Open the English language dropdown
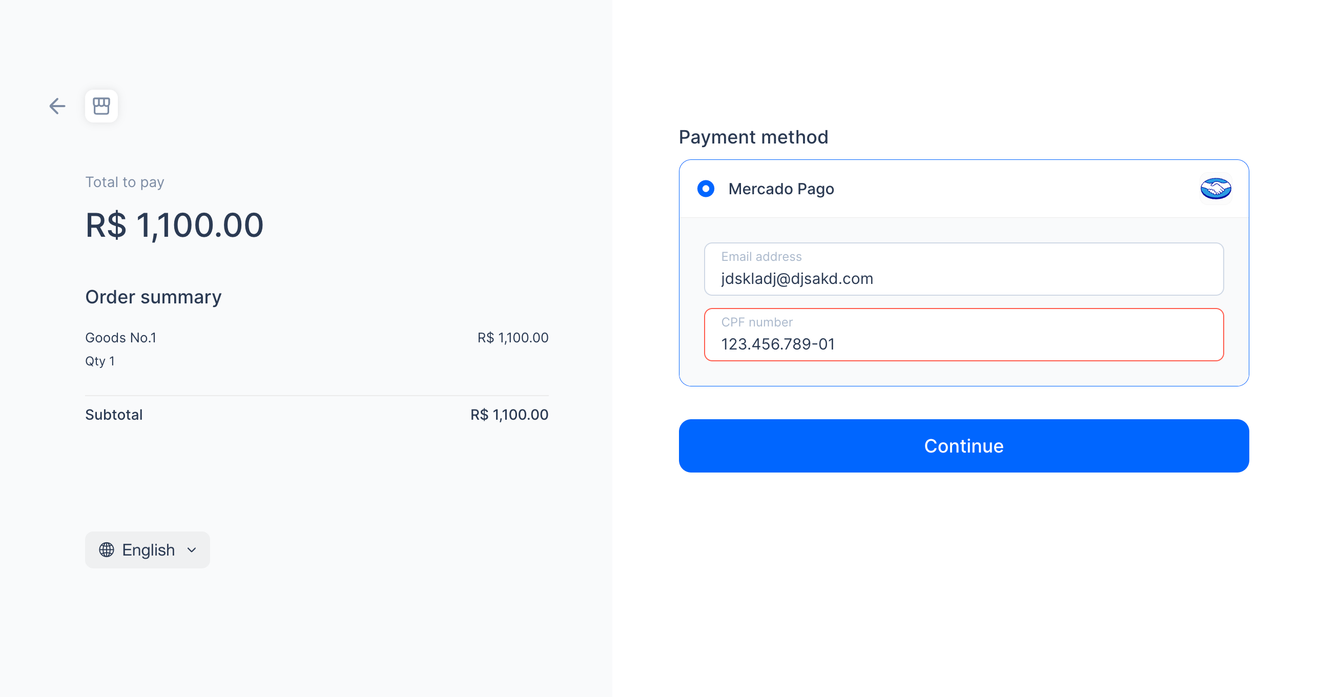The image size is (1319, 697). click(x=148, y=550)
